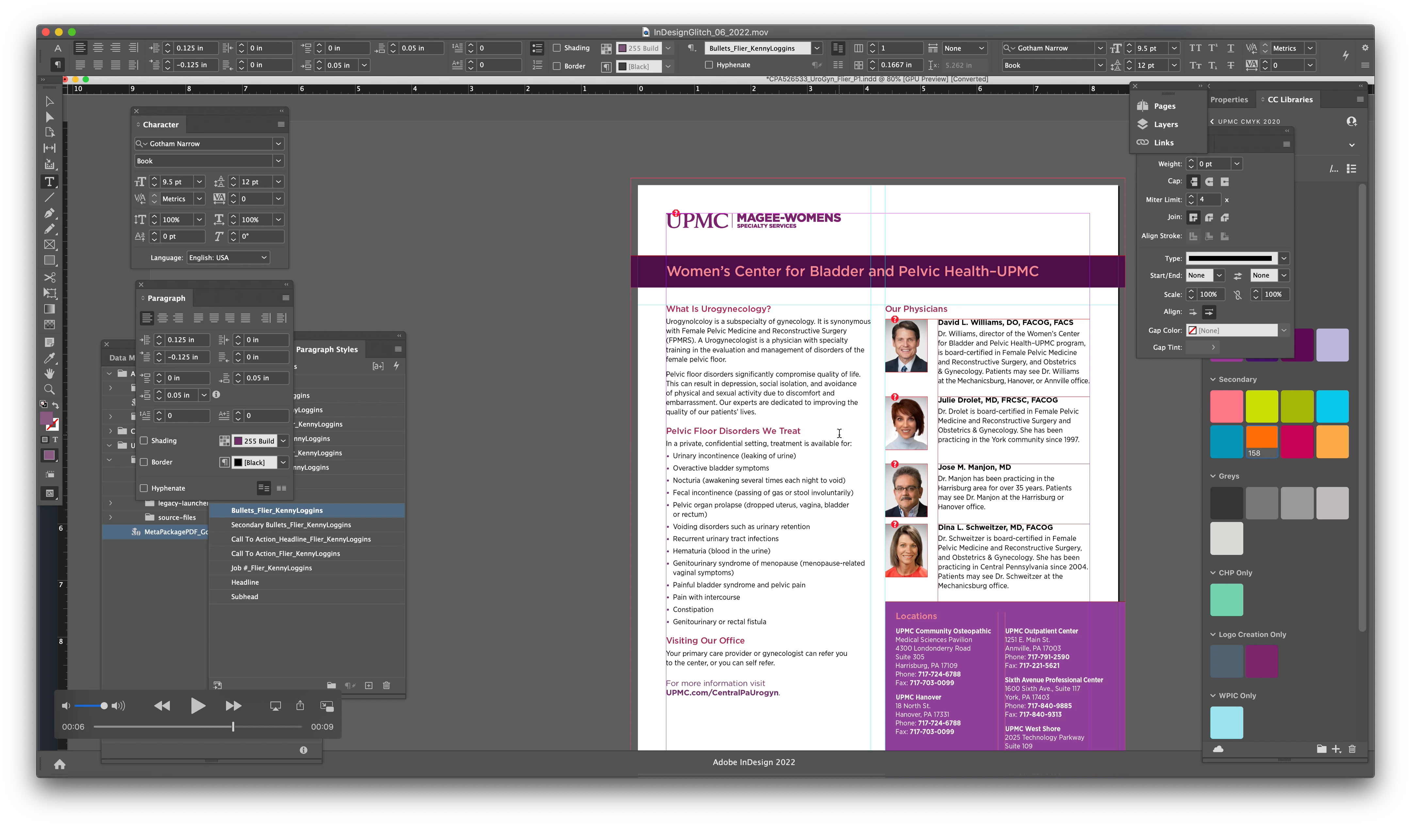The width and height of the screenshot is (1411, 826).
Task: Enable Shading checkbox in Paragraph panel
Action: 144,441
